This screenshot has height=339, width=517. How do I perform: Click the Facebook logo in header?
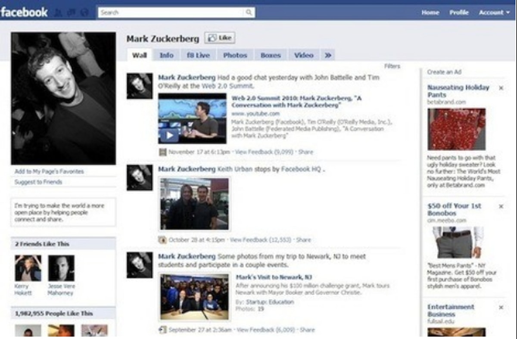24,12
